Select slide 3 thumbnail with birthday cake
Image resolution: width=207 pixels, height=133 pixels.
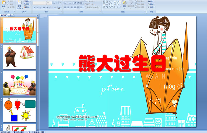click(x=20, y=83)
